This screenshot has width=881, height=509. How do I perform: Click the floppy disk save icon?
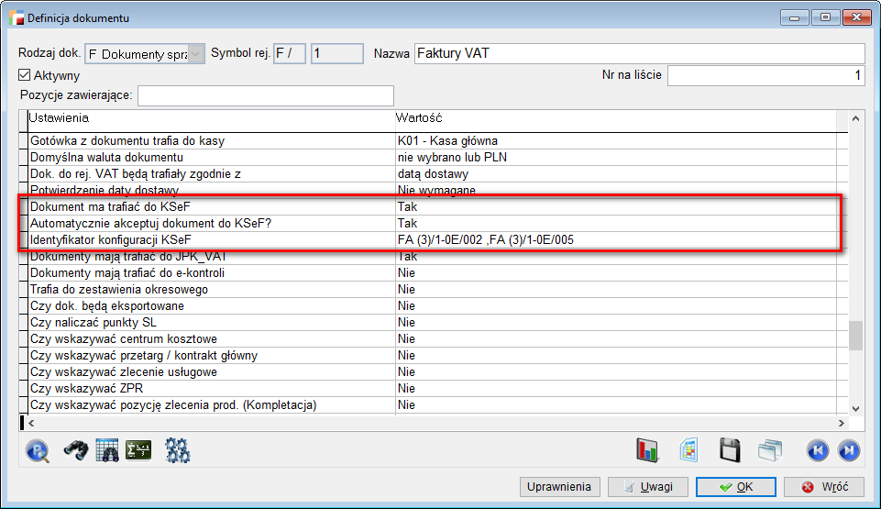click(x=730, y=450)
